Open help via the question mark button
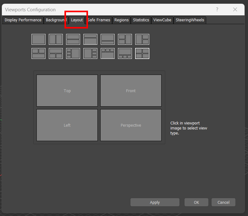Image resolution: width=248 pixels, height=216 pixels. click(217, 9)
